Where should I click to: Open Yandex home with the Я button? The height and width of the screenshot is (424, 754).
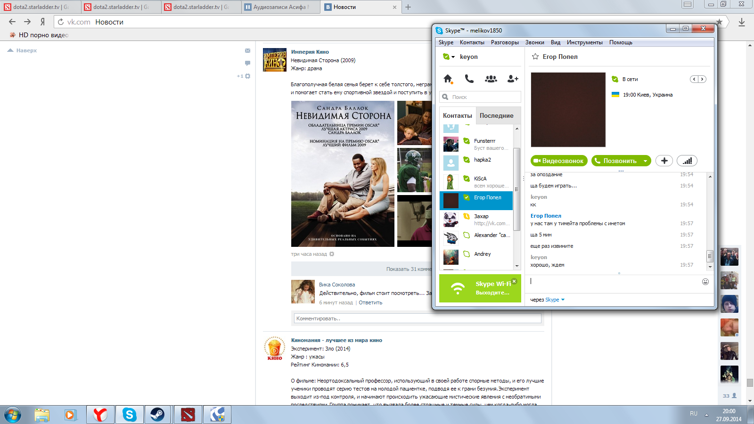tap(42, 22)
